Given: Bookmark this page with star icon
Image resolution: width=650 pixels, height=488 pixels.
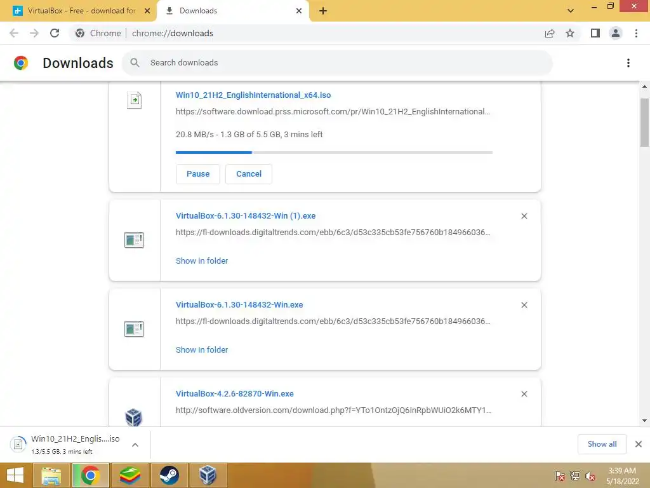Looking at the screenshot, I should 570,33.
